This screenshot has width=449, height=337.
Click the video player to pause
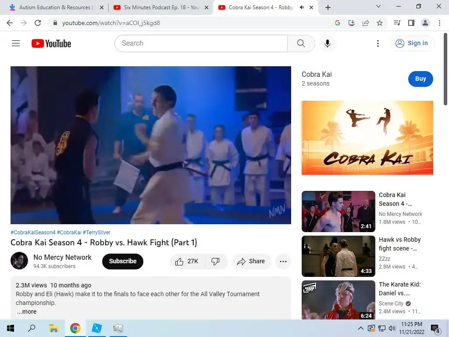click(x=151, y=145)
